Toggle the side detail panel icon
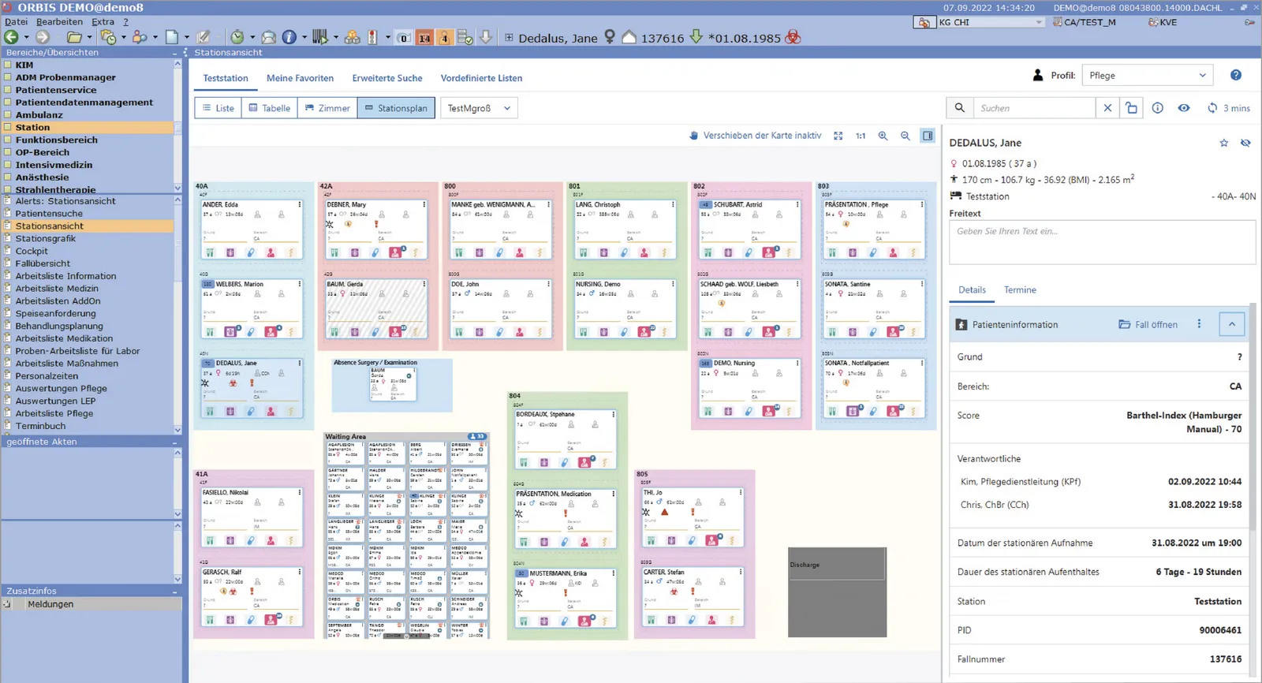 click(x=928, y=136)
